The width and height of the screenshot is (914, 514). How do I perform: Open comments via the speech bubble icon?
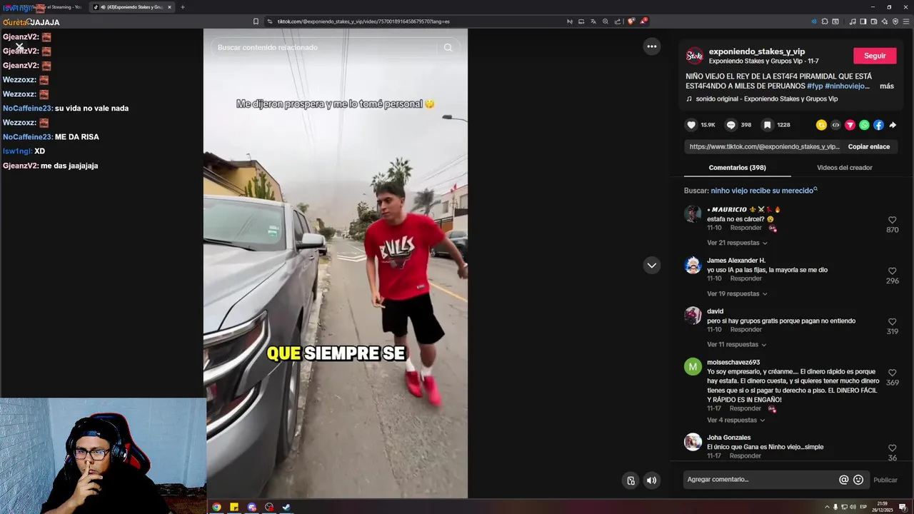(730, 125)
